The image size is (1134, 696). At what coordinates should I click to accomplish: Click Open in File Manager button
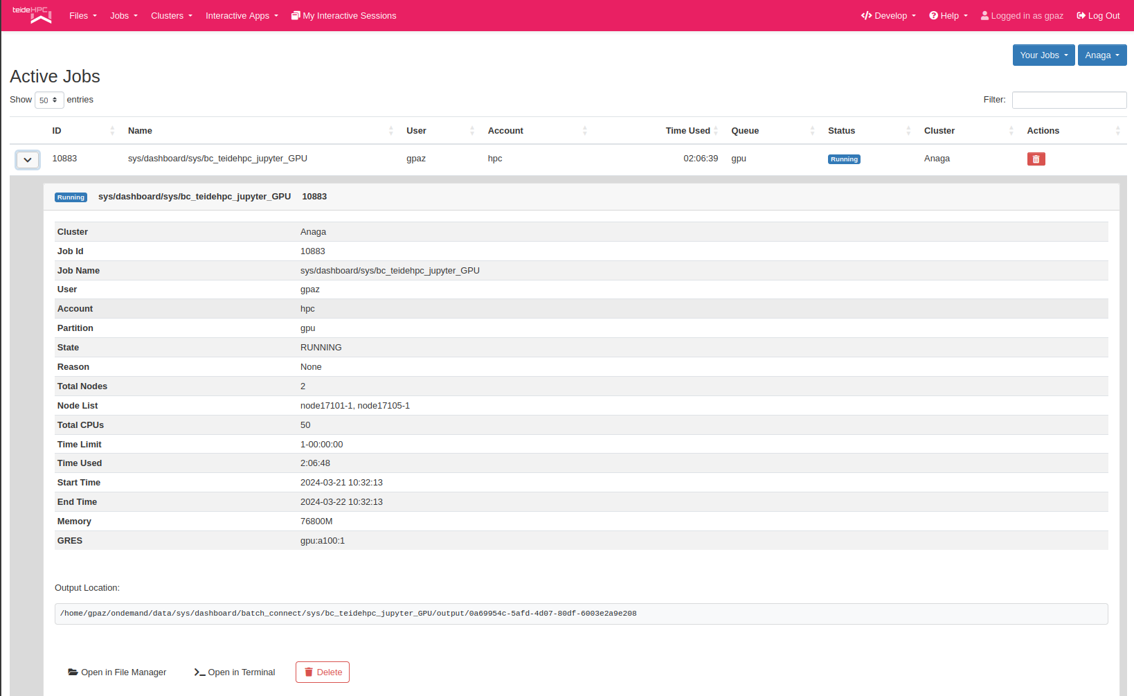[x=117, y=672]
